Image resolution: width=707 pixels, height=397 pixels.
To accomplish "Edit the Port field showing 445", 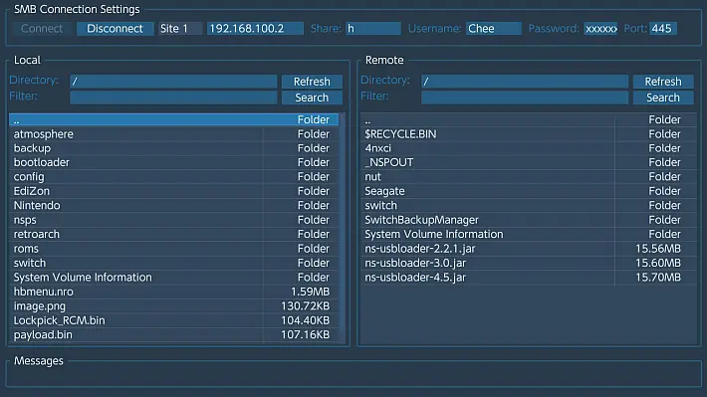I will coord(663,29).
